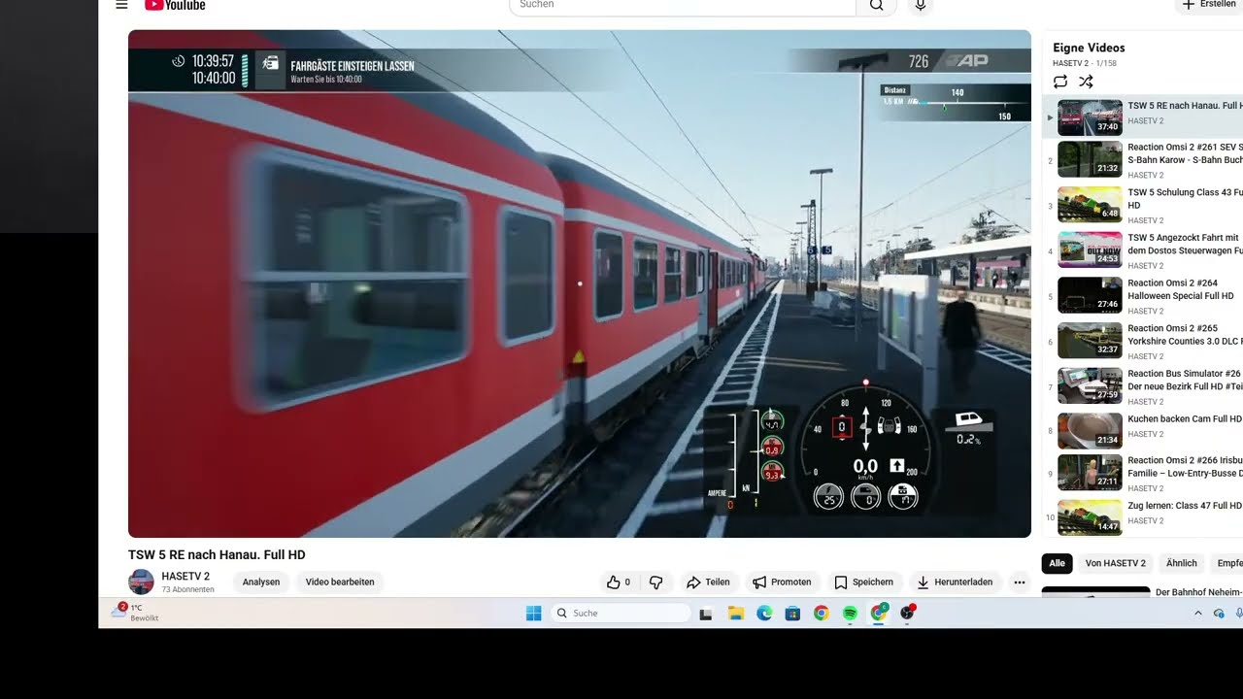The height and width of the screenshot is (699, 1243).
Task: Play Reaction Omsi 2 #265 Yorkshire thumbnail
Action: [x=1090, y=340]
